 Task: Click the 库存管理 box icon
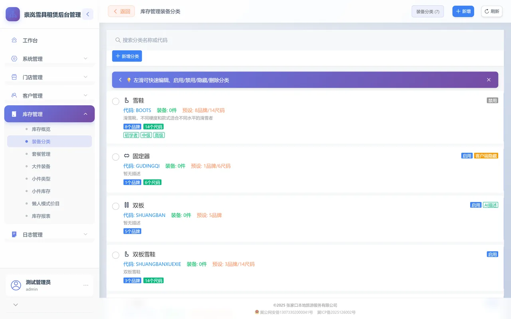14,114
